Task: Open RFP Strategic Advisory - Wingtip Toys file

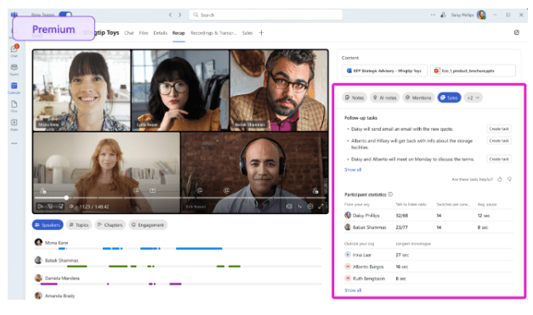Action: point(384,70)
